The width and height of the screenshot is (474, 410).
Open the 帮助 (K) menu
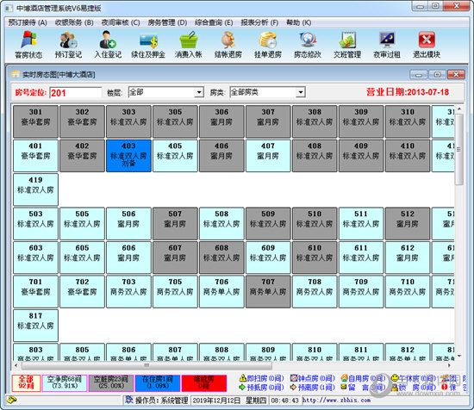coord(299,22)
